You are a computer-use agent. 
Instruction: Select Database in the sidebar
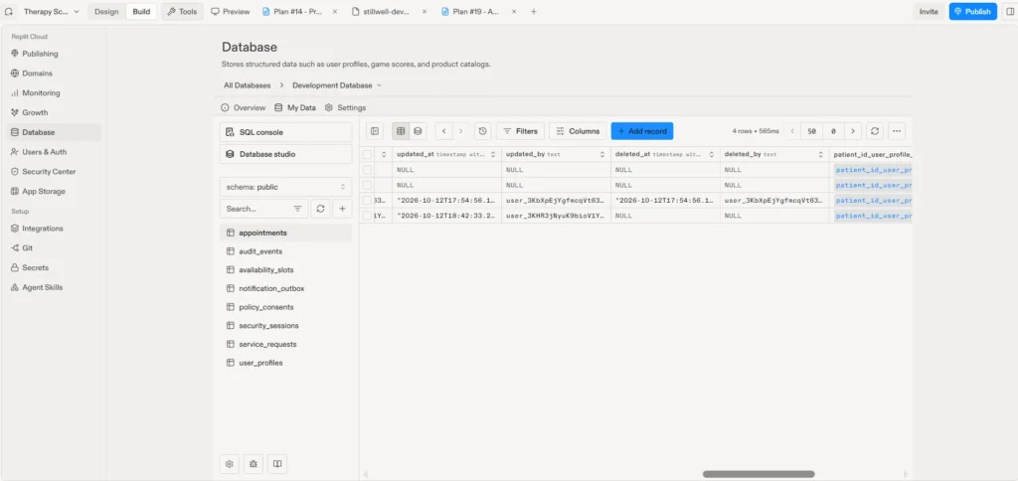(x=52, y=132)
